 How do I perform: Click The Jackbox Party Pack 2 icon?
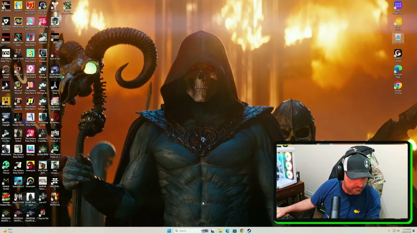(x=30, y=135)
